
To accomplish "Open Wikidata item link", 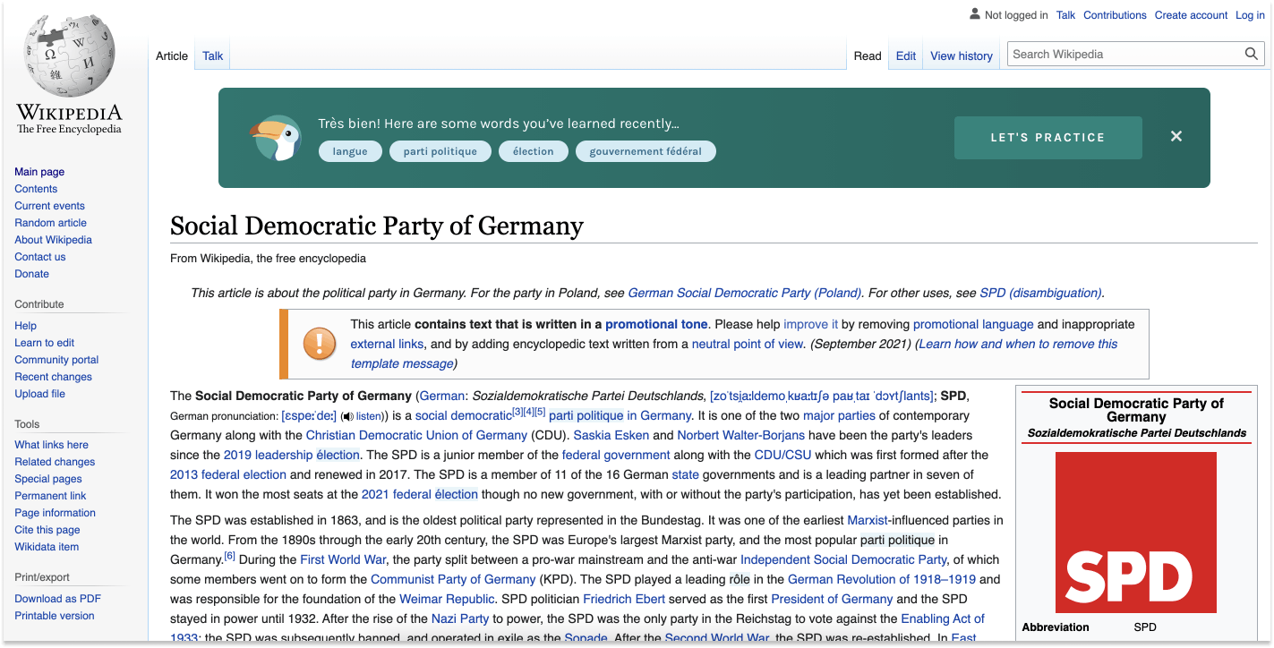I will click(x=47, y=547).
